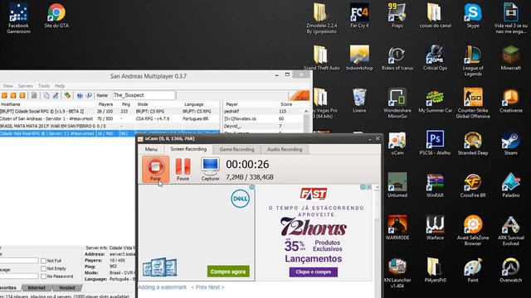Image resolution: width=531 pixels, height=298 pixels.
Task: Open the Tools menu in San Andreas Multiplayer
Action: [x=44, y=86]
